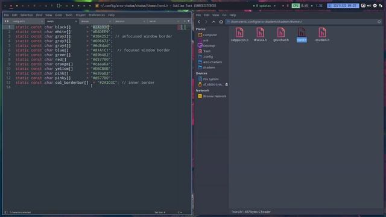Open Sublime Text Help menu
Image resolution: width=386 pixels, height=217 pixels.
(x=111, y=15)
